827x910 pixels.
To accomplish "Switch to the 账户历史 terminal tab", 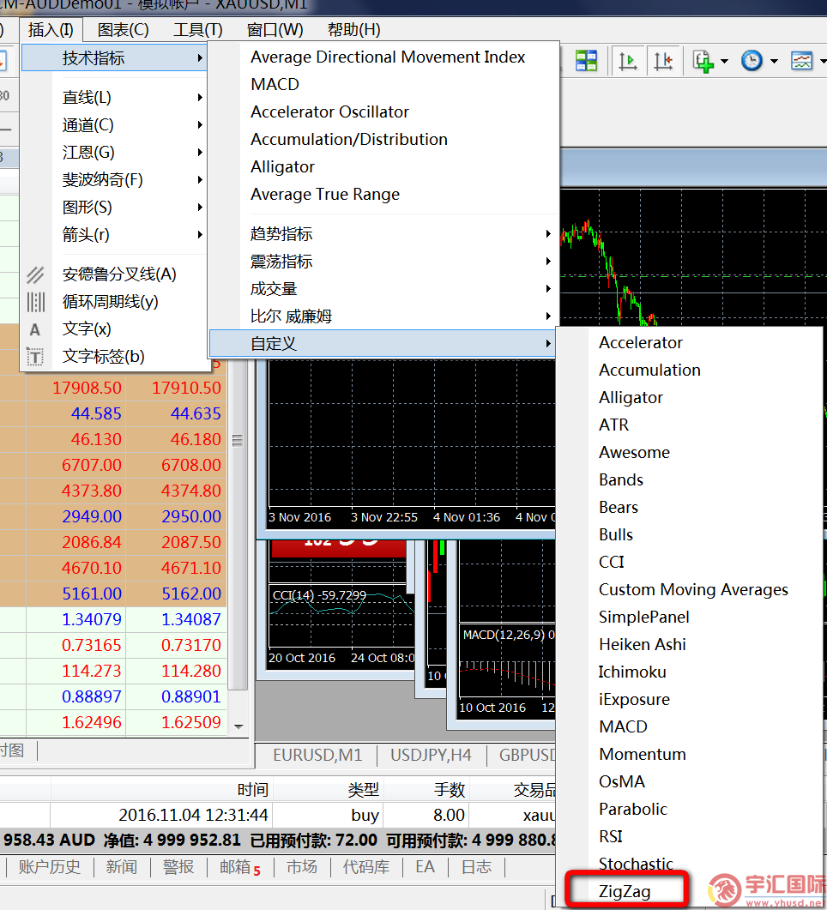I will point(50,867).
